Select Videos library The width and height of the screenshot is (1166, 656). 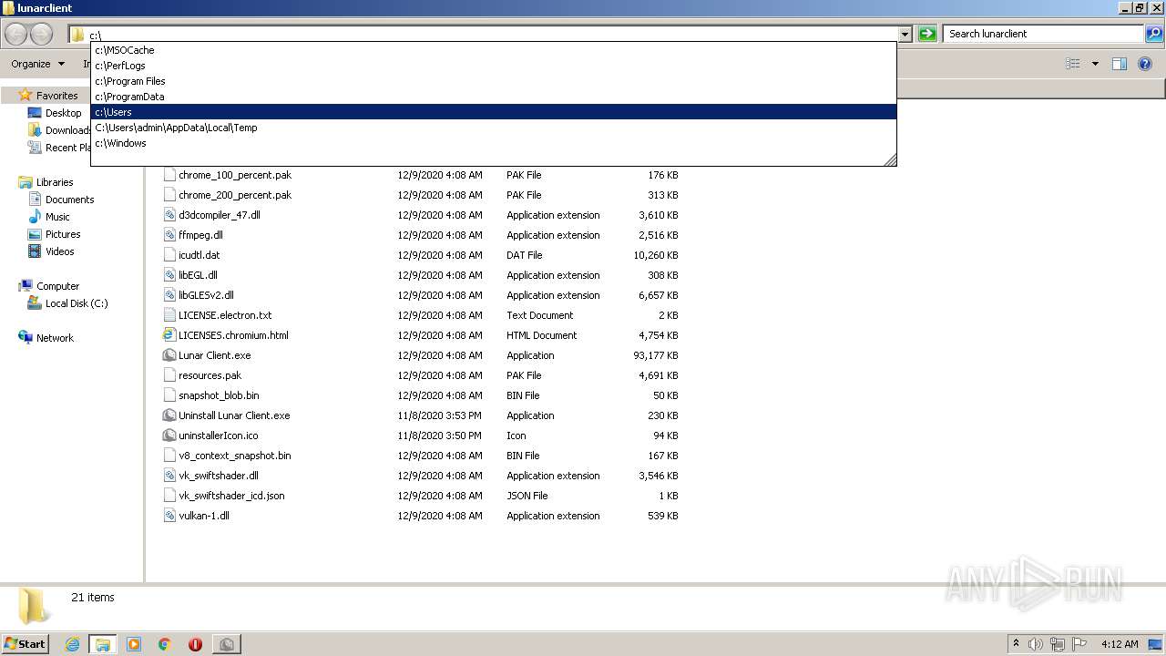pos(59,251)
